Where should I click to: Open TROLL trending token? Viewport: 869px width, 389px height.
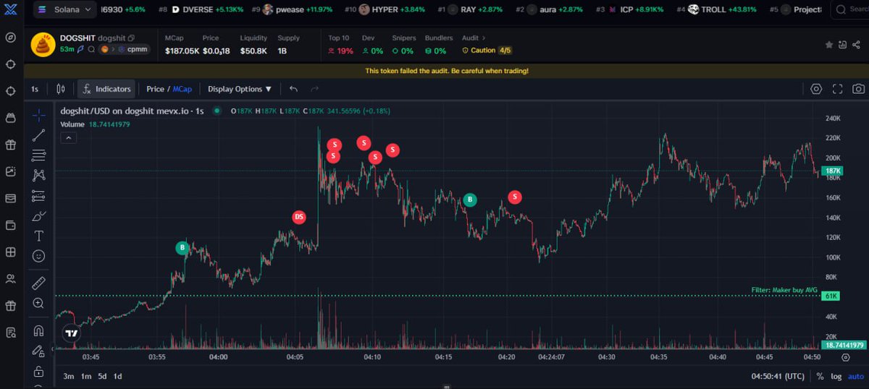tap(716, 9)
